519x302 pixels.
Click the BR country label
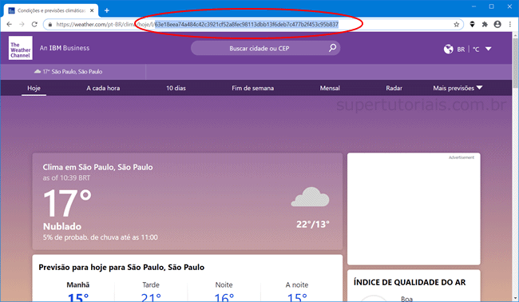(x=461, y=50)
